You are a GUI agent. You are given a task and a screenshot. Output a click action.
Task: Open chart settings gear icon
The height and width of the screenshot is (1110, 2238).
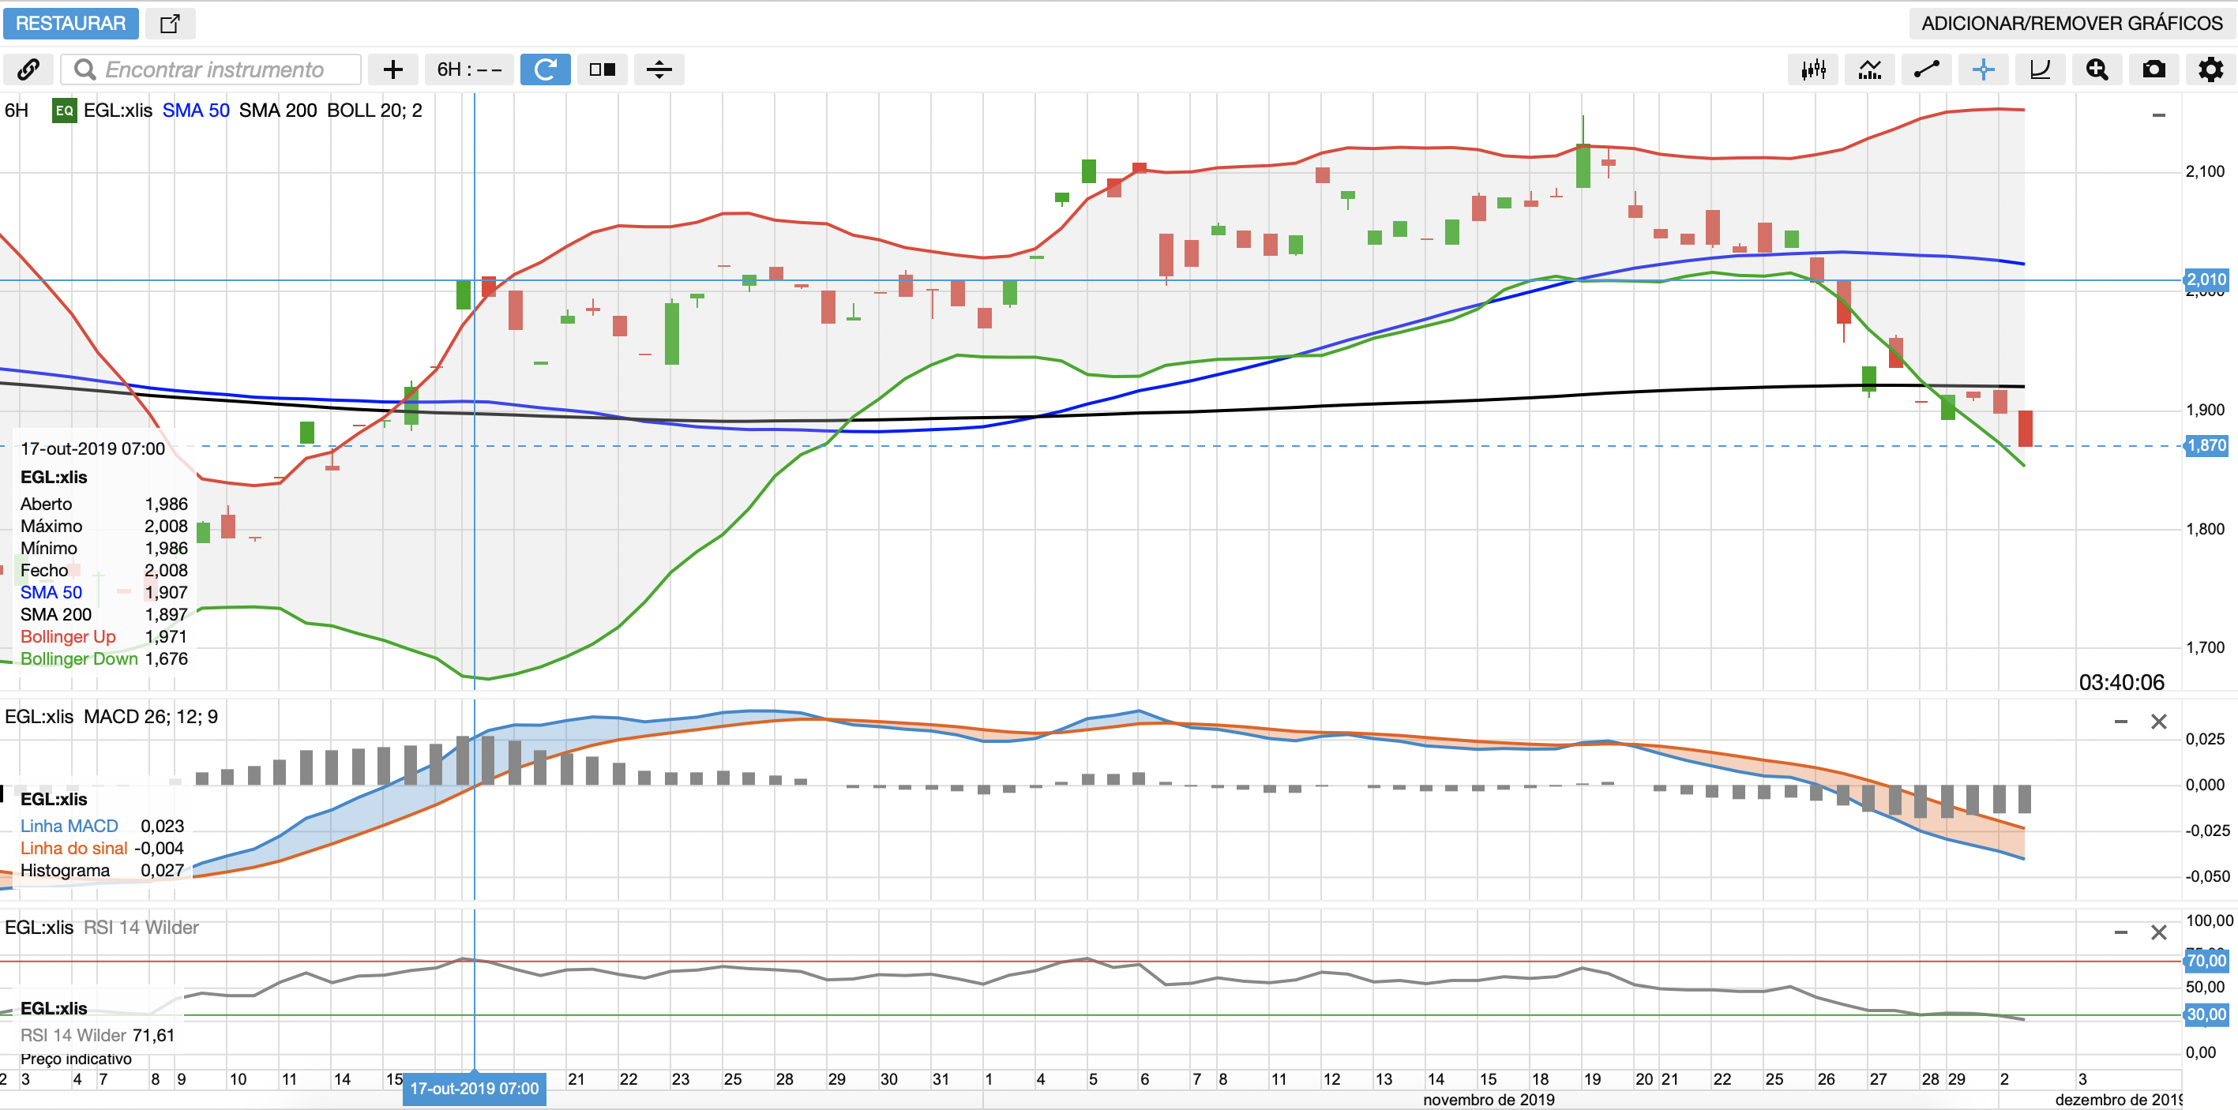point(2210,69)
